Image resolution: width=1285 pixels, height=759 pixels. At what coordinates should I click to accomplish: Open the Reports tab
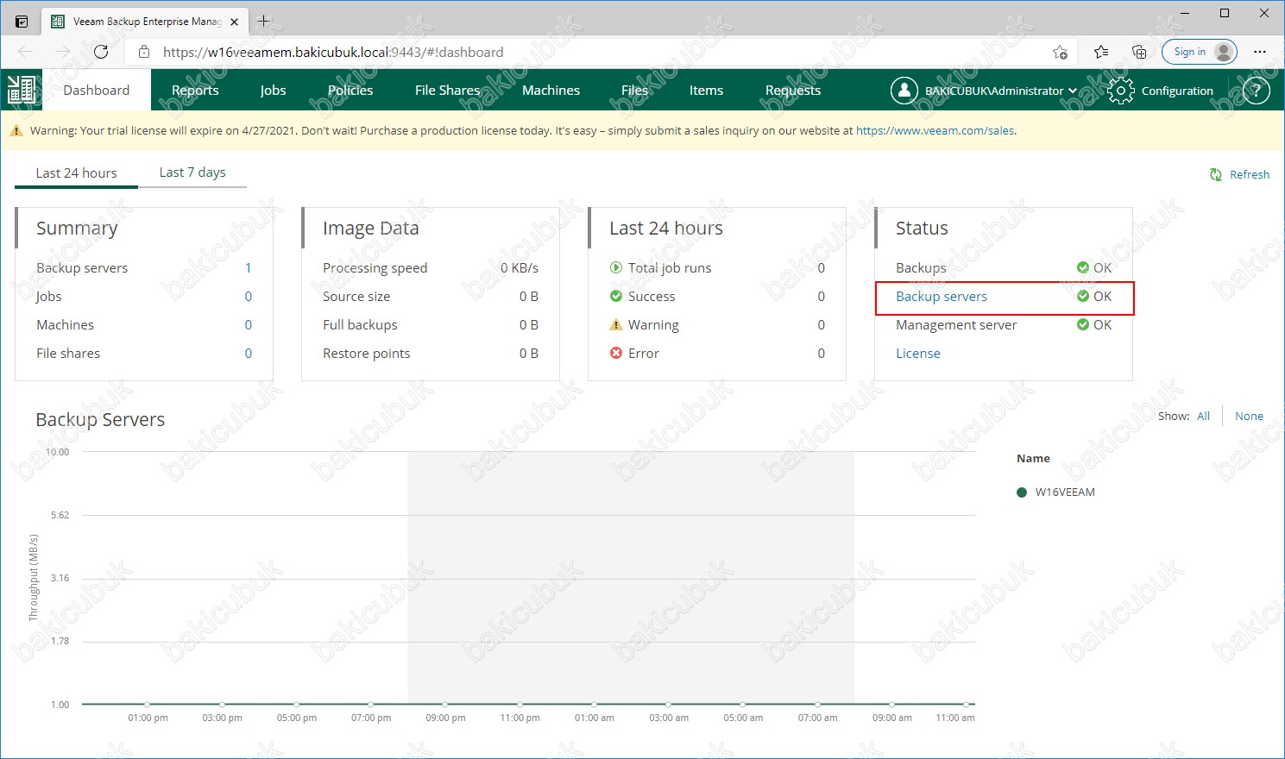195,90
